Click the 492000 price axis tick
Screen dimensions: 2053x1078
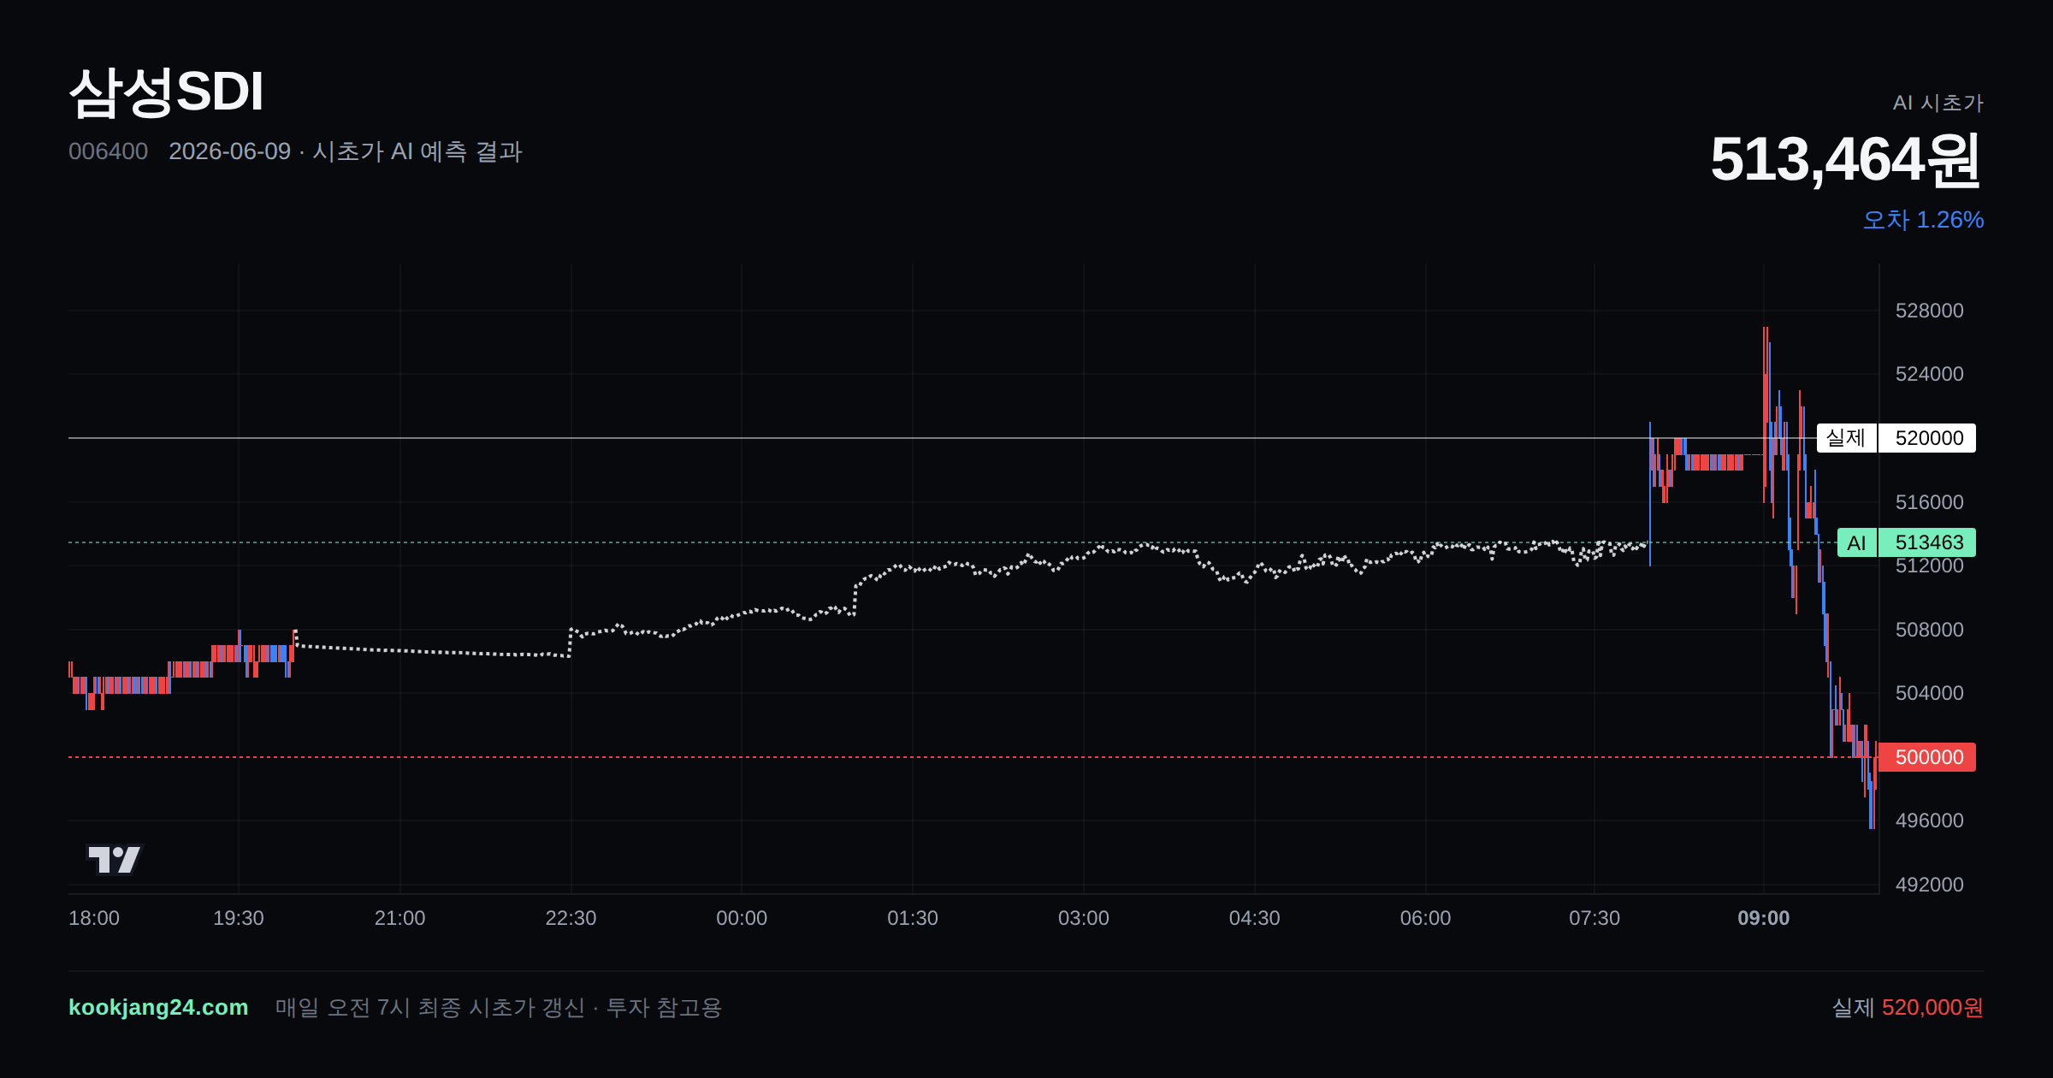(1929, 885)
